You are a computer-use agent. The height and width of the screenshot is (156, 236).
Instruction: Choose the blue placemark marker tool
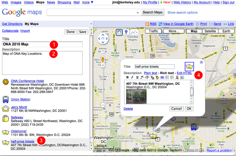tap(126, 32)
